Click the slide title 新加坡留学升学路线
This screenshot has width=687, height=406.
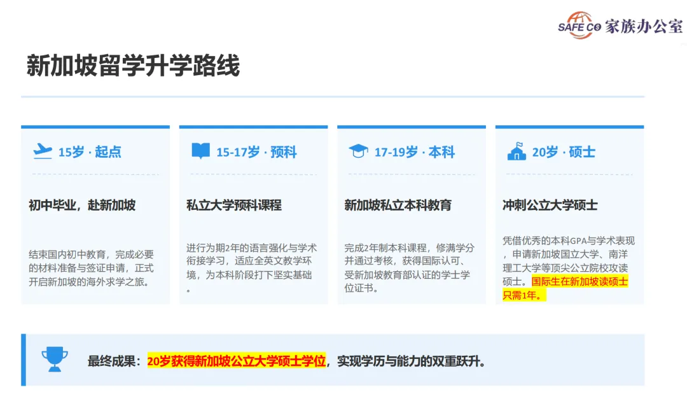point(133,66)
